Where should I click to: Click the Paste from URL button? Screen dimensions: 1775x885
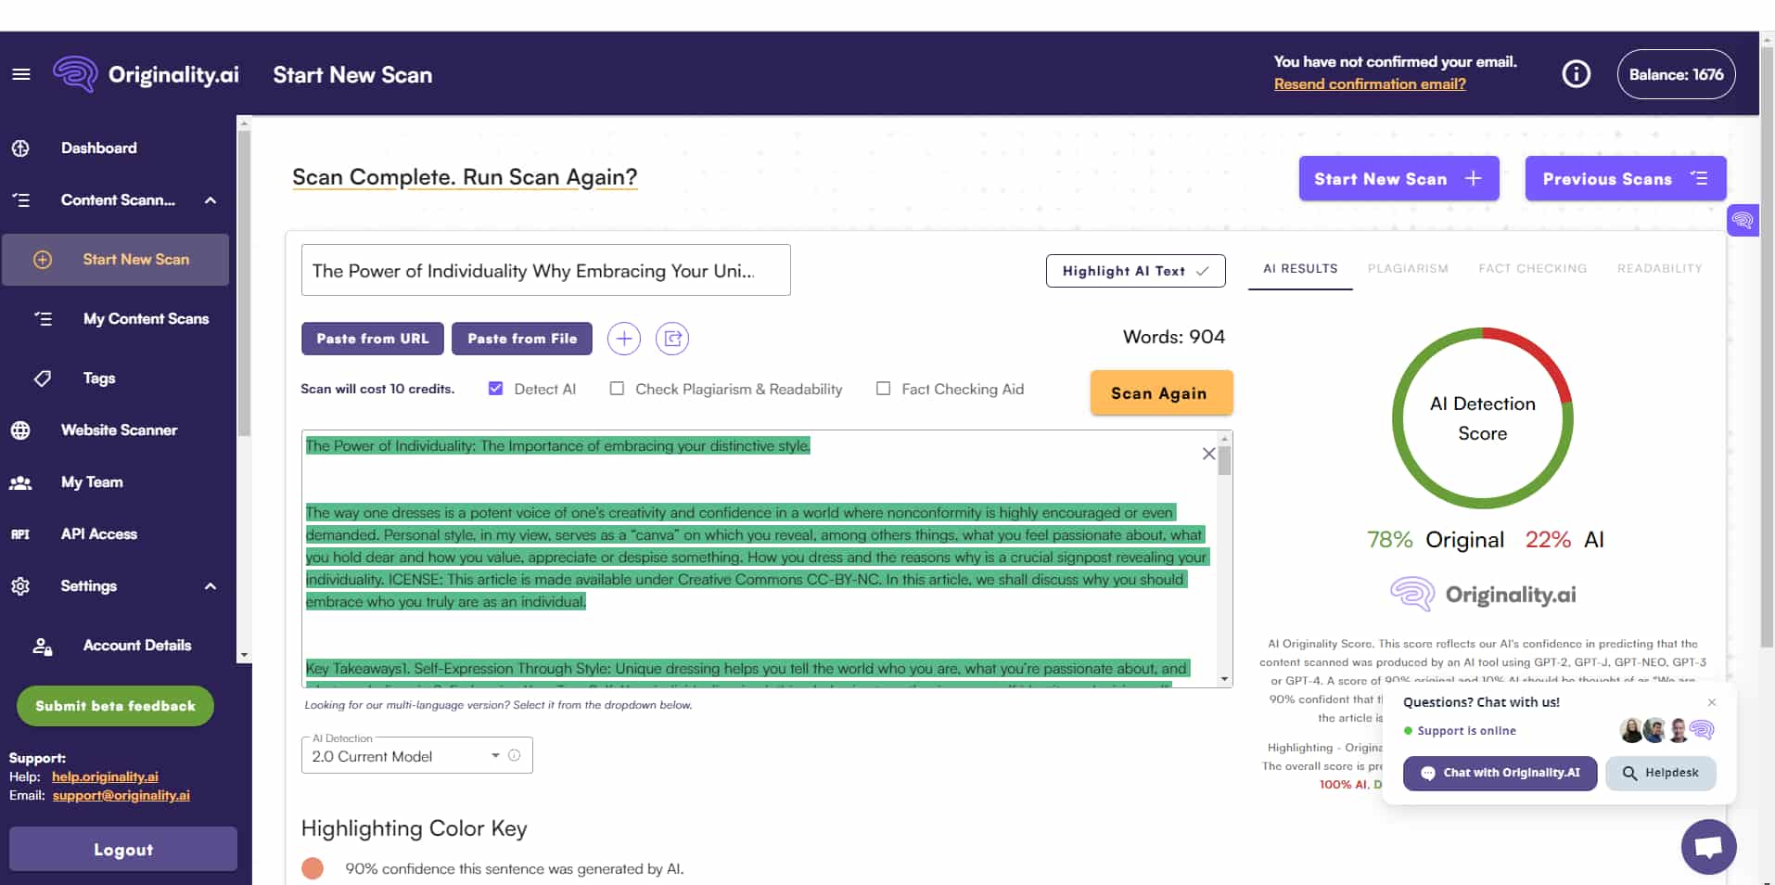[x=372, y=339]
